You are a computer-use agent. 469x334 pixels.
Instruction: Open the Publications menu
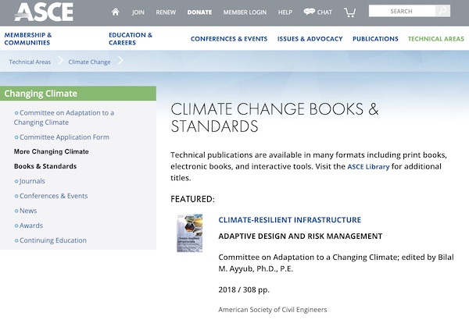click(375, 39)
